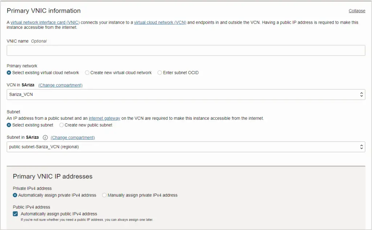The height and width of the screenshot is (230, 372).
Task: Click the Sariza_VCN dropdown stepper arrows
Action: 361,94
